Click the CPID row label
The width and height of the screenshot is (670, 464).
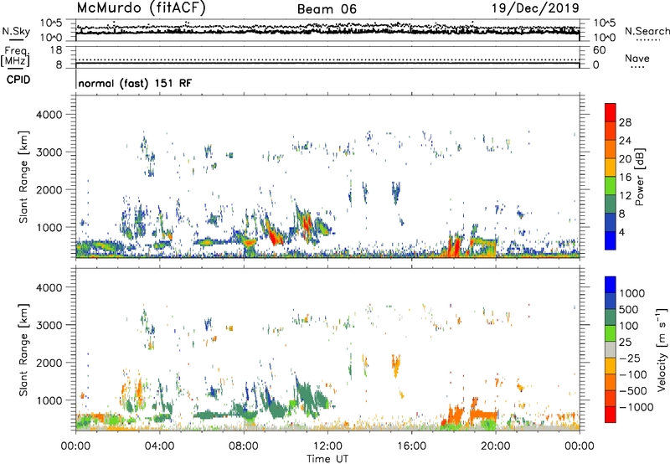[18, 80]
